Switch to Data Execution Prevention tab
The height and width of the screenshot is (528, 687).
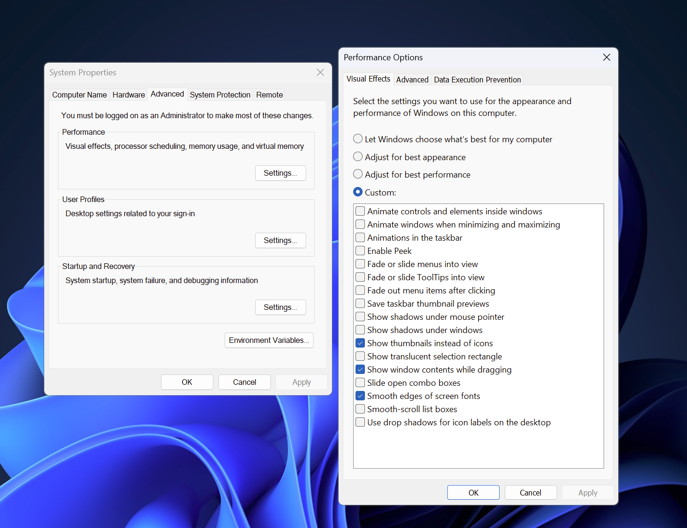tap(477, 80)
